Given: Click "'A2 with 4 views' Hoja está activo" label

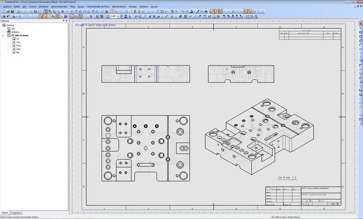Looking at the screenshot, I should point(96,25).
